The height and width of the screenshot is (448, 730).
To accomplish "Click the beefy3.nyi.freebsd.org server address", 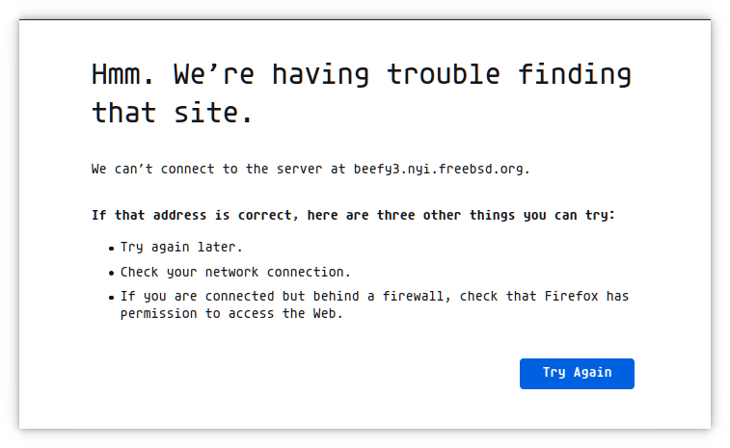I will pos(439,170).
